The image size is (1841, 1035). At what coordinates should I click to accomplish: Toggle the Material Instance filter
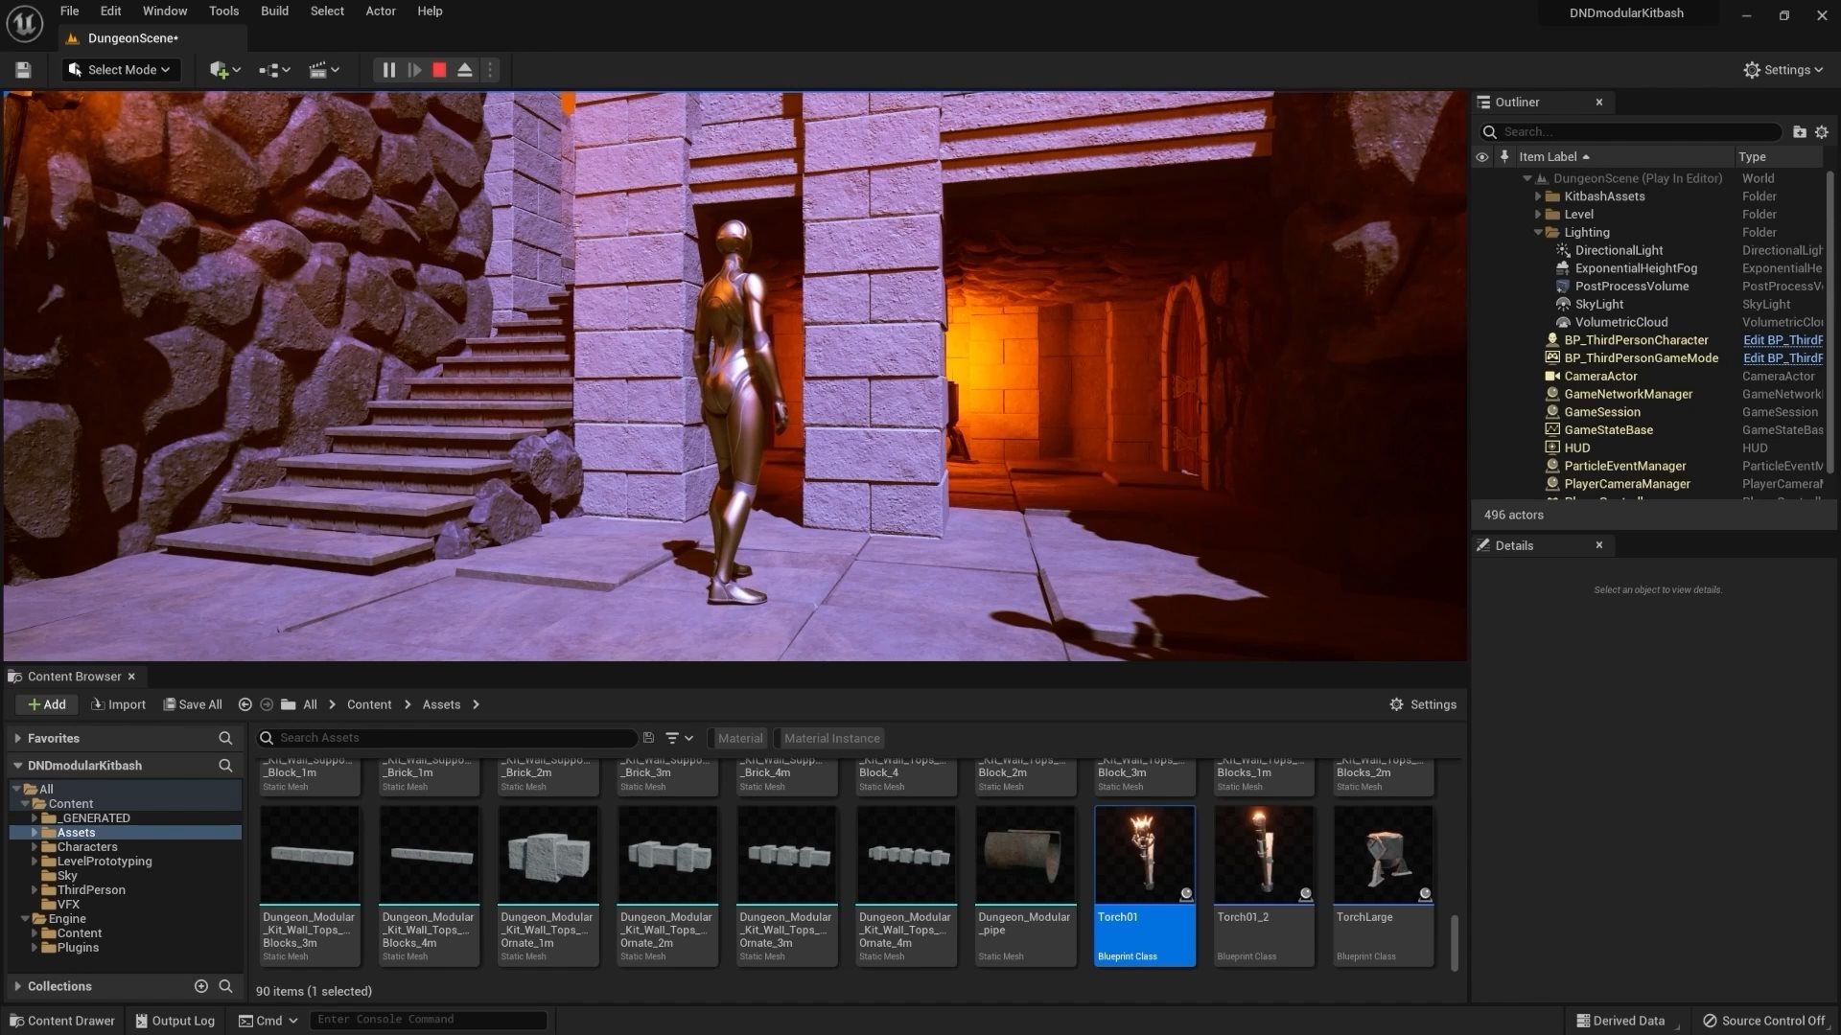point(831,739)
